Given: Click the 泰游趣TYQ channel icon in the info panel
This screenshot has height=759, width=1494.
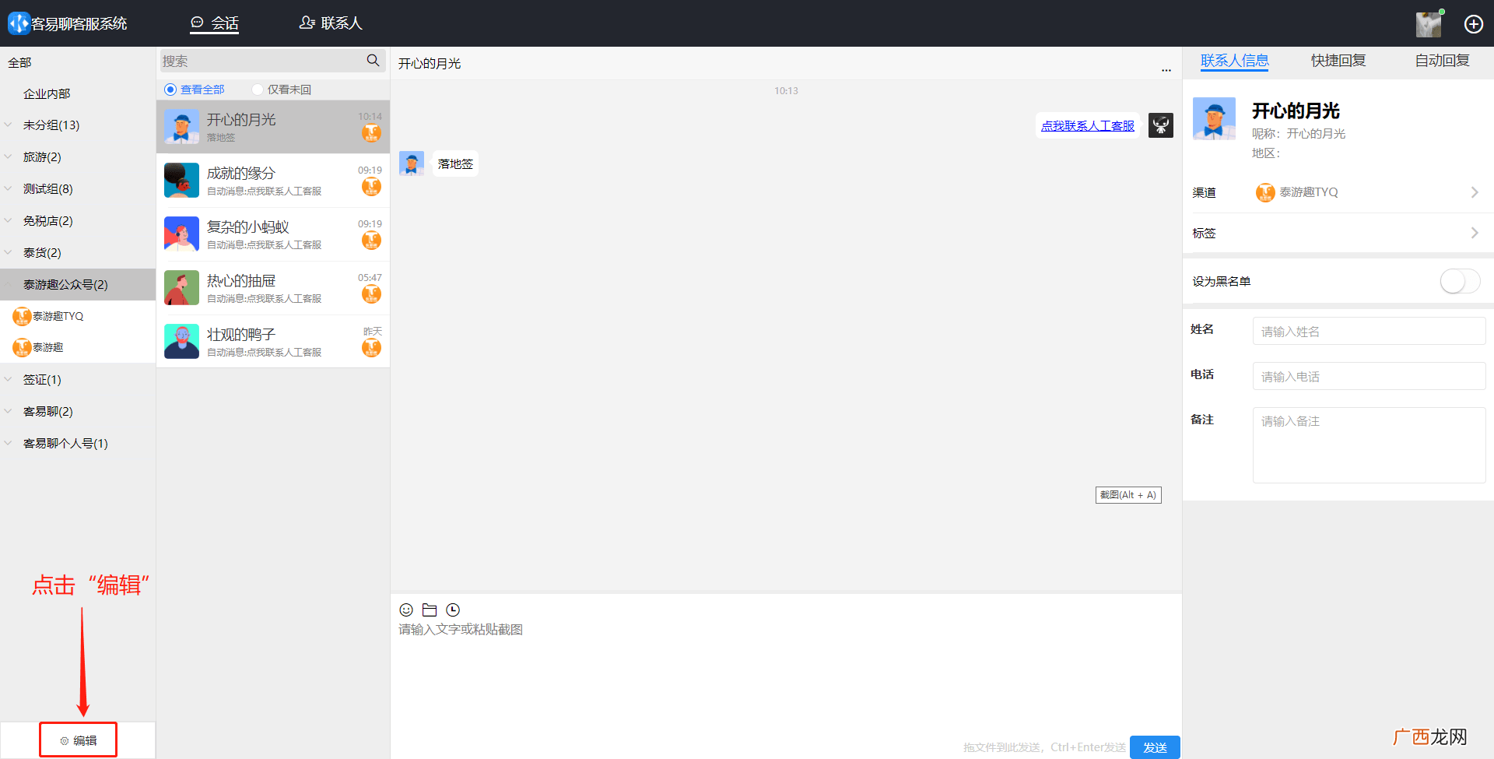Looking at the screenshot, I should 1265,192.
